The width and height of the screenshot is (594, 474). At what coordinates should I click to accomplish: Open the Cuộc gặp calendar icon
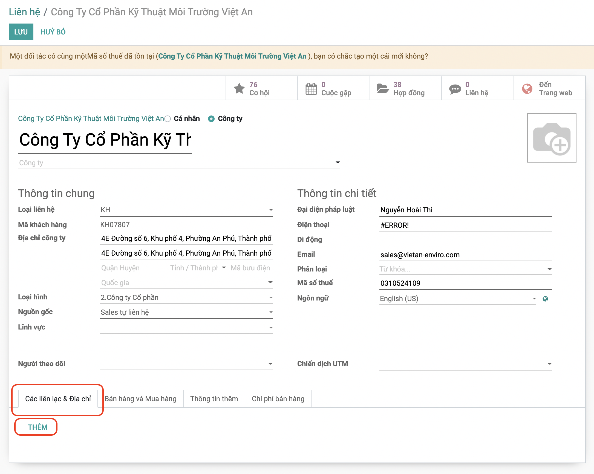[x=311, y=88]
